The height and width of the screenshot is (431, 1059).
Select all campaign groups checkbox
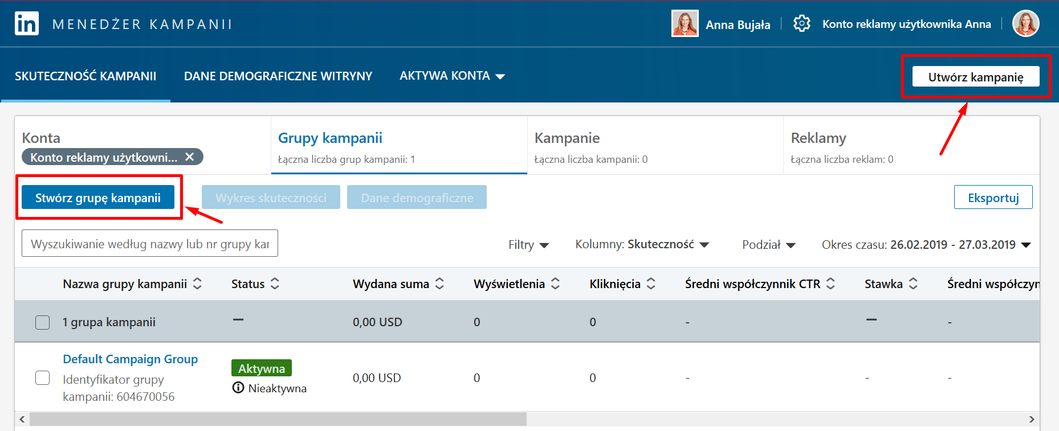(x=43, y=322)
